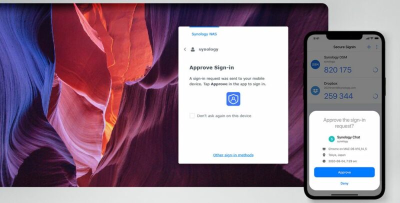
Task: Tap the timer ring beside 820 175
Action: coord(375,70)
